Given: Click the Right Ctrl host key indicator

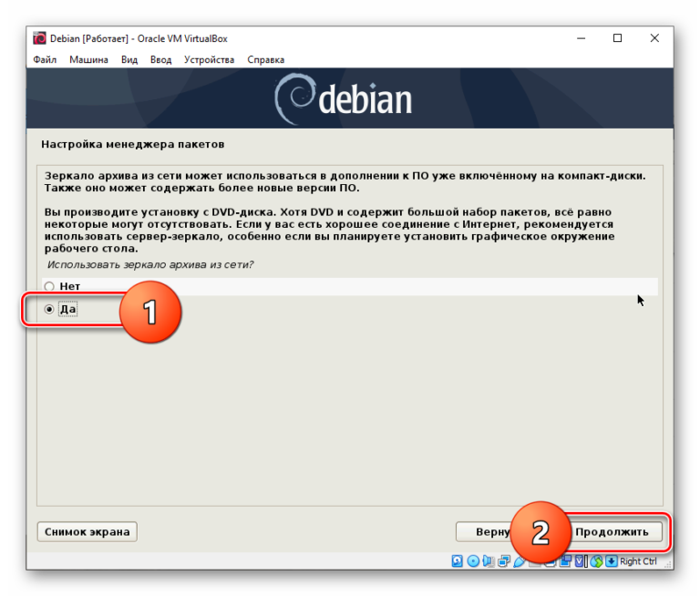Looking at the screenshot, I should click(638, 561).
